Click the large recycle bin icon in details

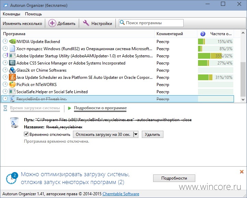14,123
